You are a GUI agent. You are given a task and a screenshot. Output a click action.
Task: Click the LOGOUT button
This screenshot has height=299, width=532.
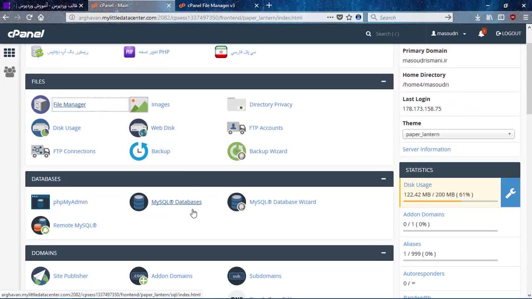(508, 34)
